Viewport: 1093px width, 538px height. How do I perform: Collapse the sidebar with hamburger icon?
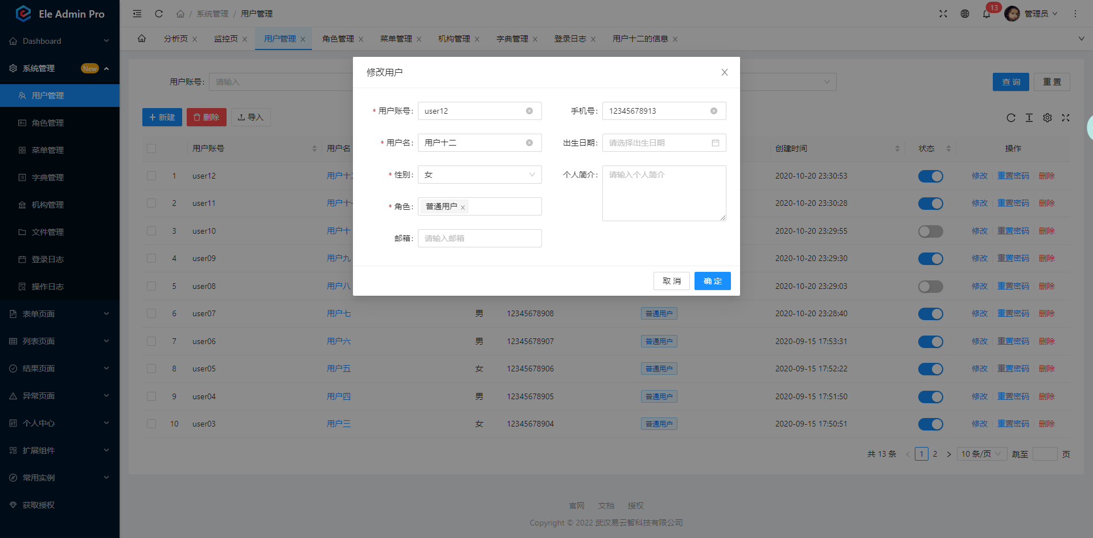point(137,13)
